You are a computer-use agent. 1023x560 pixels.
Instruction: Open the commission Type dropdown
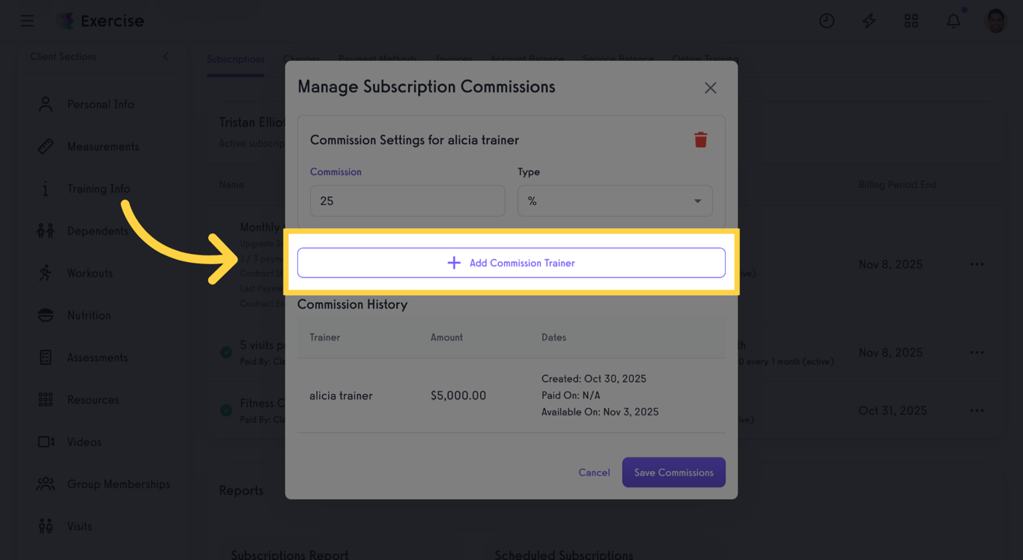(x=614, y=201)
